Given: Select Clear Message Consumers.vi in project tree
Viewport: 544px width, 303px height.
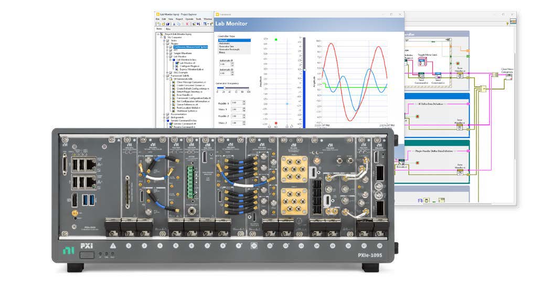Looking at the screenshot, I should pyautogui.click(x=190, y=82).
